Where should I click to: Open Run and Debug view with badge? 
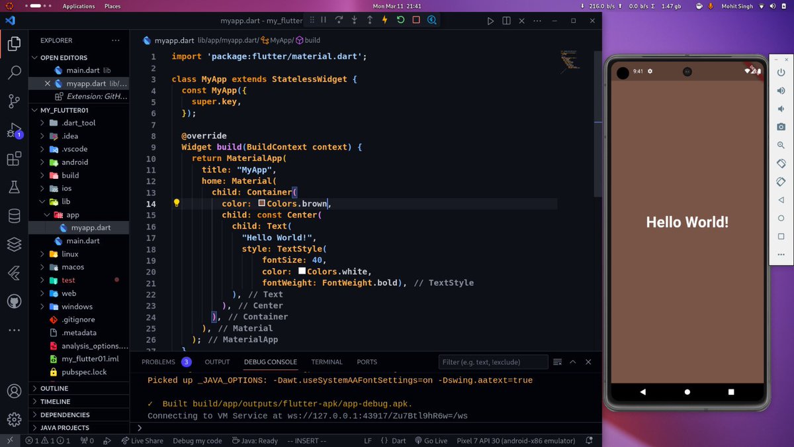[14, 130]
